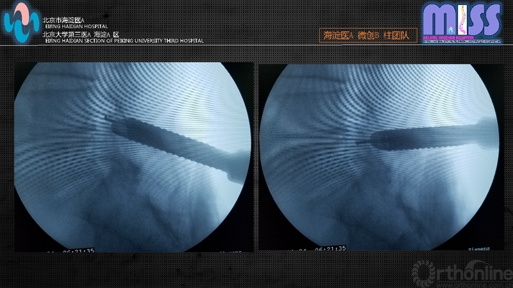
Task: Click pointed instrument tip in right X-ray
Action: point(358,142)
